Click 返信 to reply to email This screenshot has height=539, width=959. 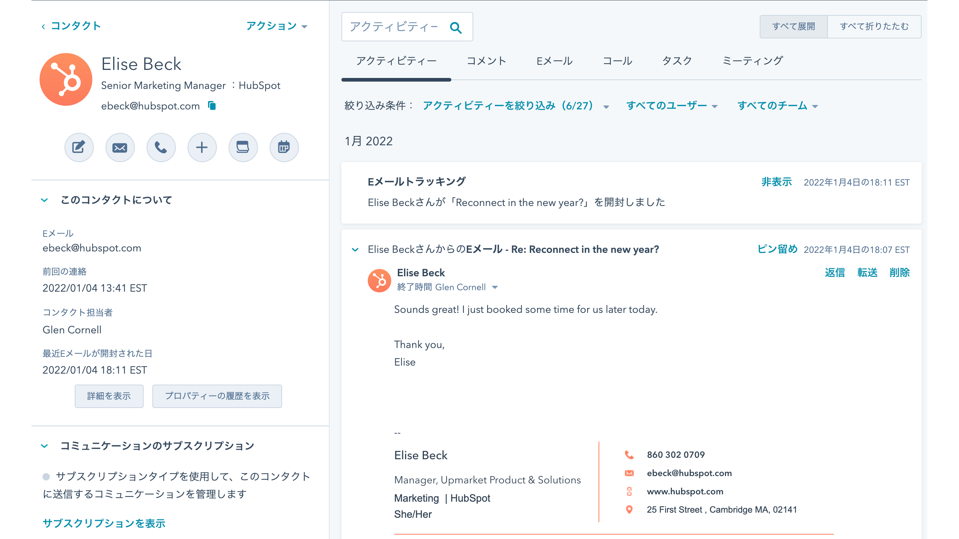point(835,272)
